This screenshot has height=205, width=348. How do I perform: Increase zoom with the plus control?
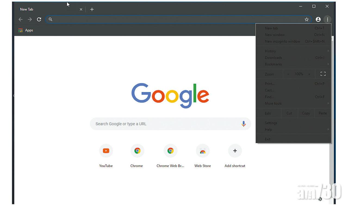click(309, 74)
